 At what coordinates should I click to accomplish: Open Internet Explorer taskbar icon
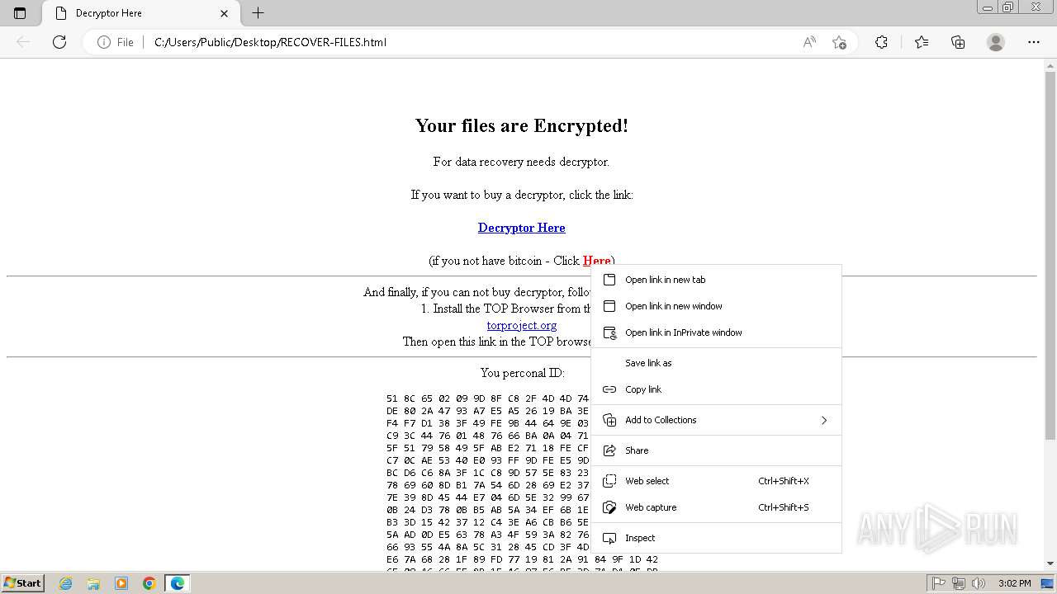pos(65,583)
